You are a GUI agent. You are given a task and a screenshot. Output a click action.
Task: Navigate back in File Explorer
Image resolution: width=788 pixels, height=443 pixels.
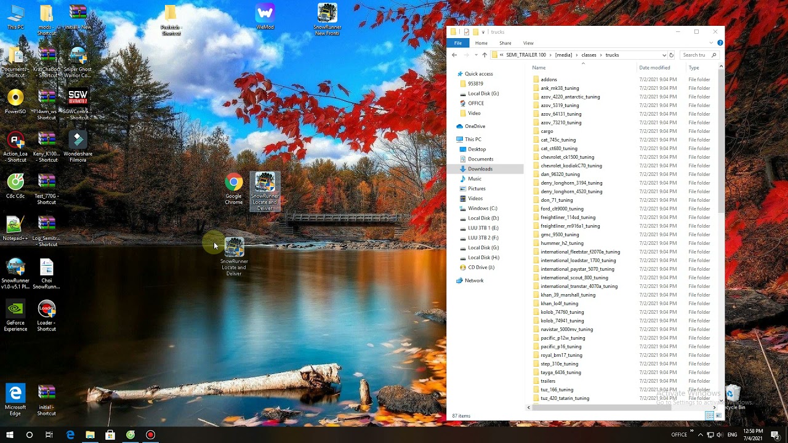tap(454, 55)
